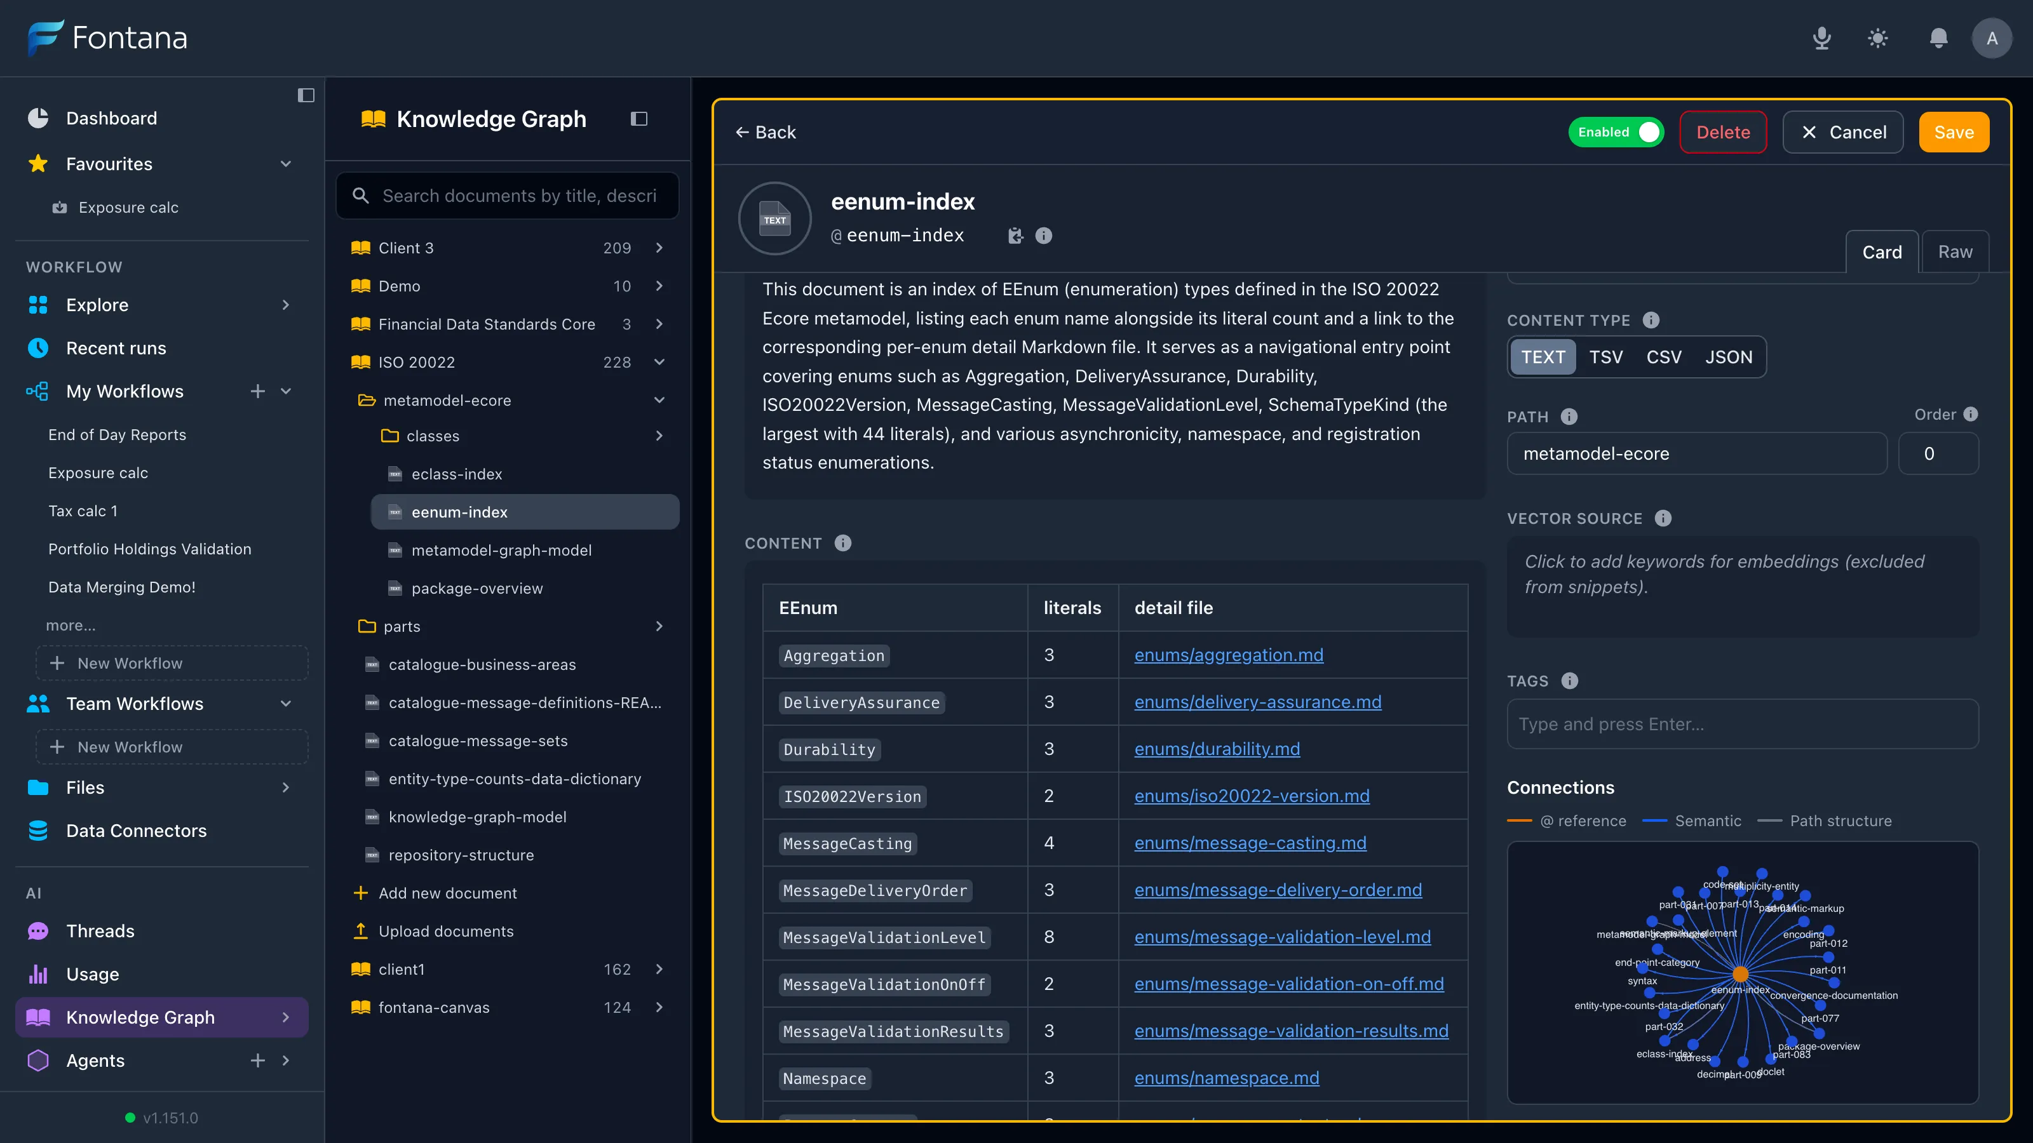The width and height of the screenshot is (2033, 1143).
Task: Expand the classes folder
Action: click(660, 436)
